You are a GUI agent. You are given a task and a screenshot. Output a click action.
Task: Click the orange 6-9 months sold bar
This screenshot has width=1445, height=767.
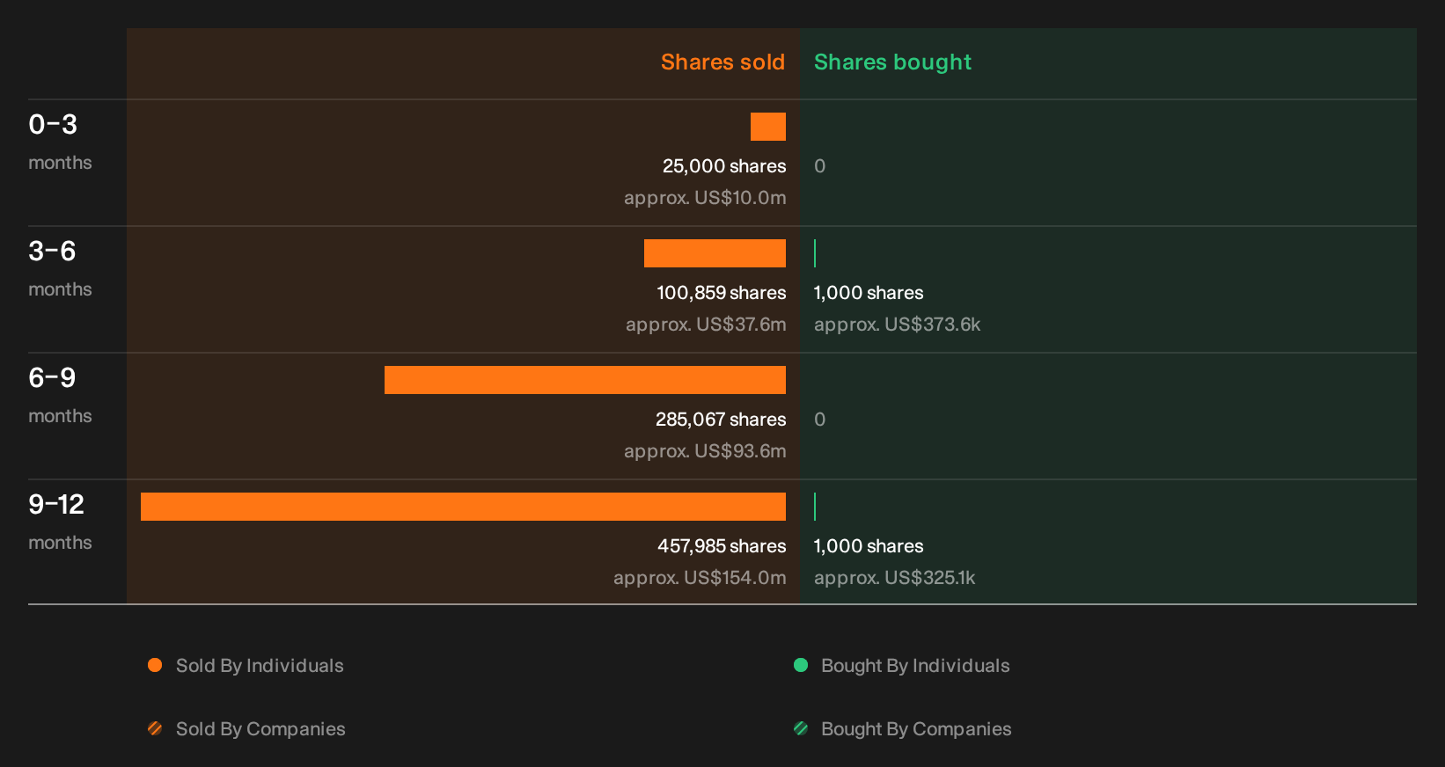pyautogui.click(x=585, y=380)
